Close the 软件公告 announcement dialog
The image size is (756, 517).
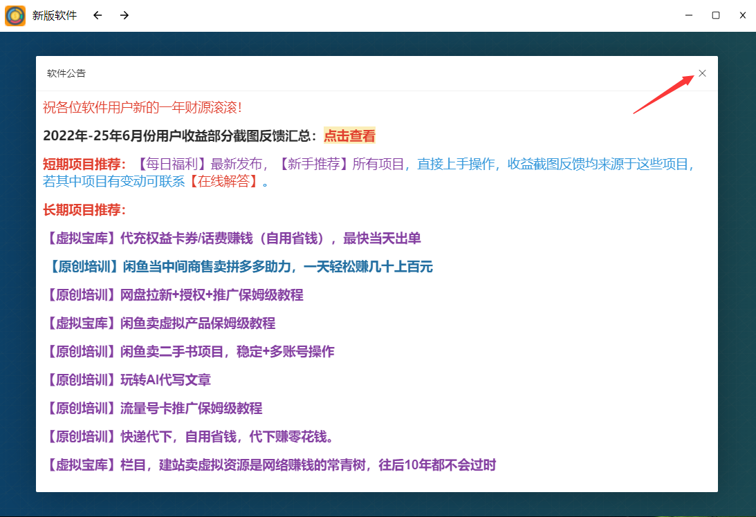pos(702,73)
